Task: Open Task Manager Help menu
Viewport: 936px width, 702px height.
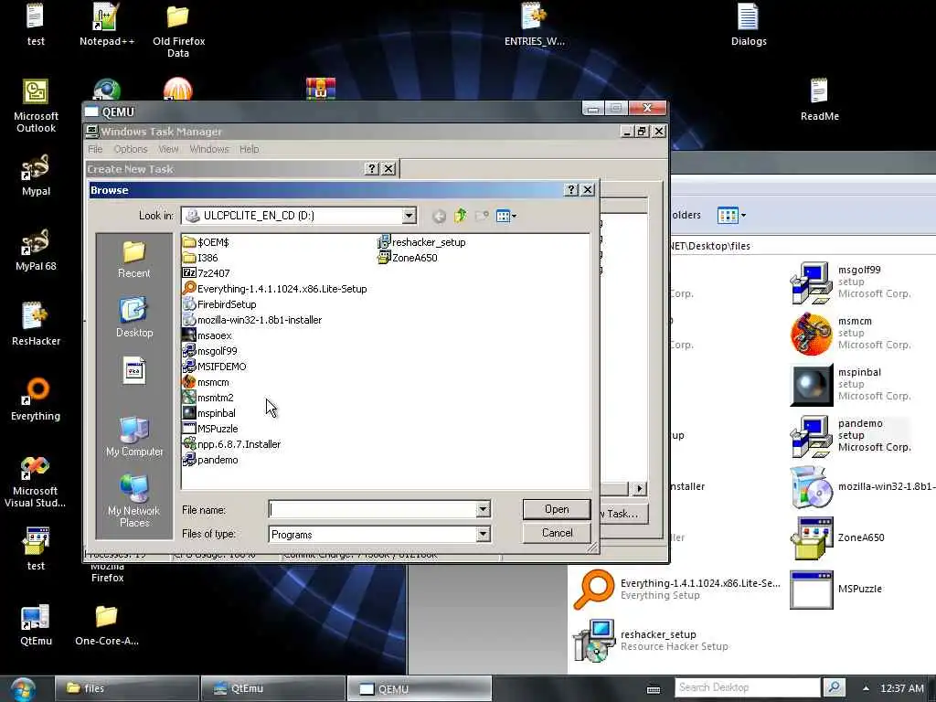Action: point(249,149)
